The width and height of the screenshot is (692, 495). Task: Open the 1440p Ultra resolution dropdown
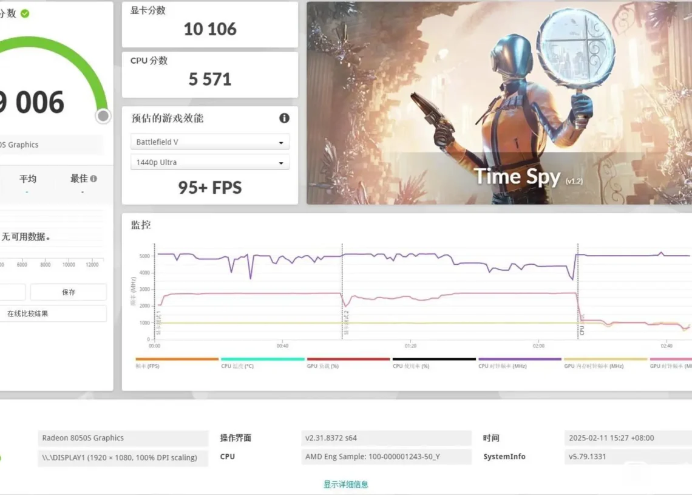[x=209, y=162]
